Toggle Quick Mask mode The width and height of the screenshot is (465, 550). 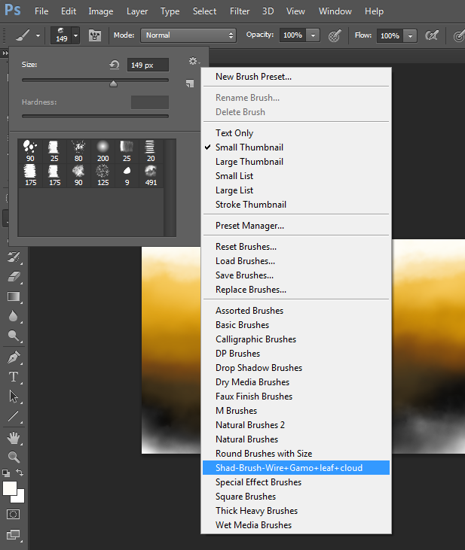(14, 515)
